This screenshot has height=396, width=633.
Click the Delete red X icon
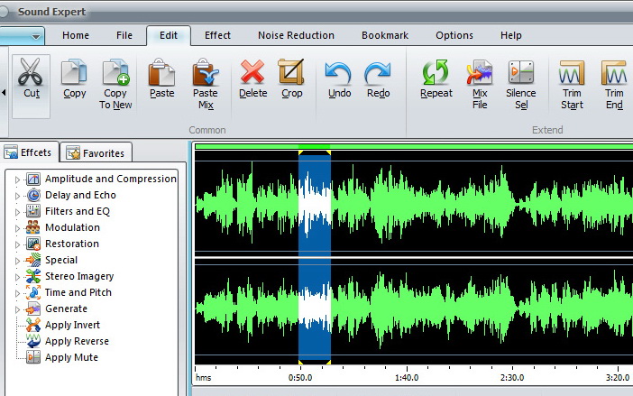pyautogui.click(x=252, y=72)
